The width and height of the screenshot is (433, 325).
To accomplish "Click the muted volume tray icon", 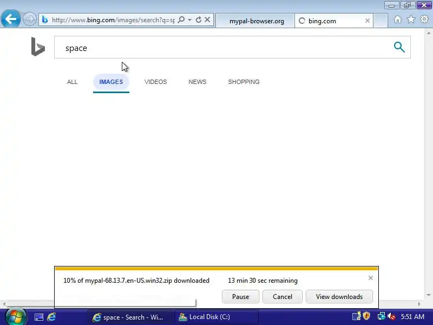I will (x=391, y=316).
